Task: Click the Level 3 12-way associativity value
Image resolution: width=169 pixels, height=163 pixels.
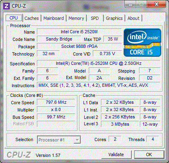Action: (150, 124)
